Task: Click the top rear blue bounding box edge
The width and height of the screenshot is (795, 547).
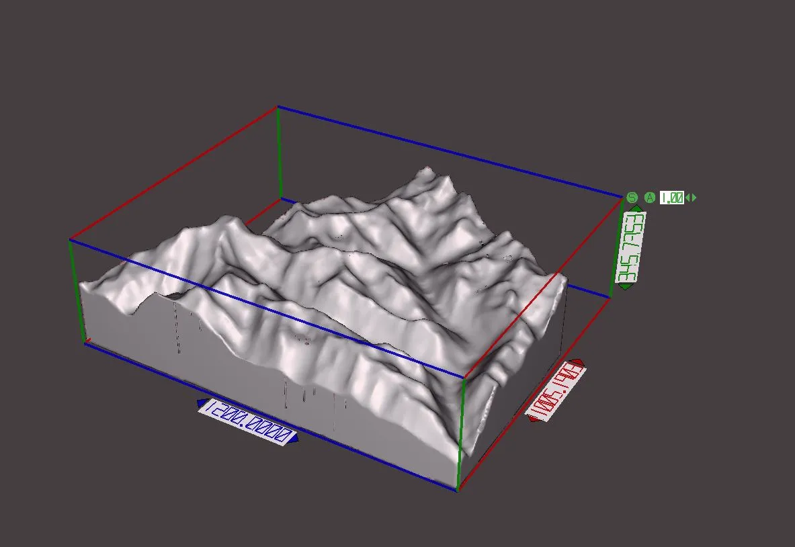Action: coord(450,152)
